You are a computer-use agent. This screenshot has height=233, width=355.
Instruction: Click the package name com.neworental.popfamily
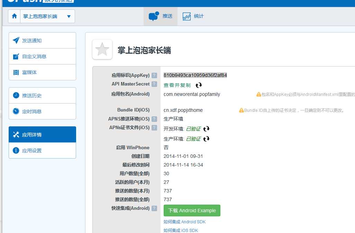(x=192, y=94)
